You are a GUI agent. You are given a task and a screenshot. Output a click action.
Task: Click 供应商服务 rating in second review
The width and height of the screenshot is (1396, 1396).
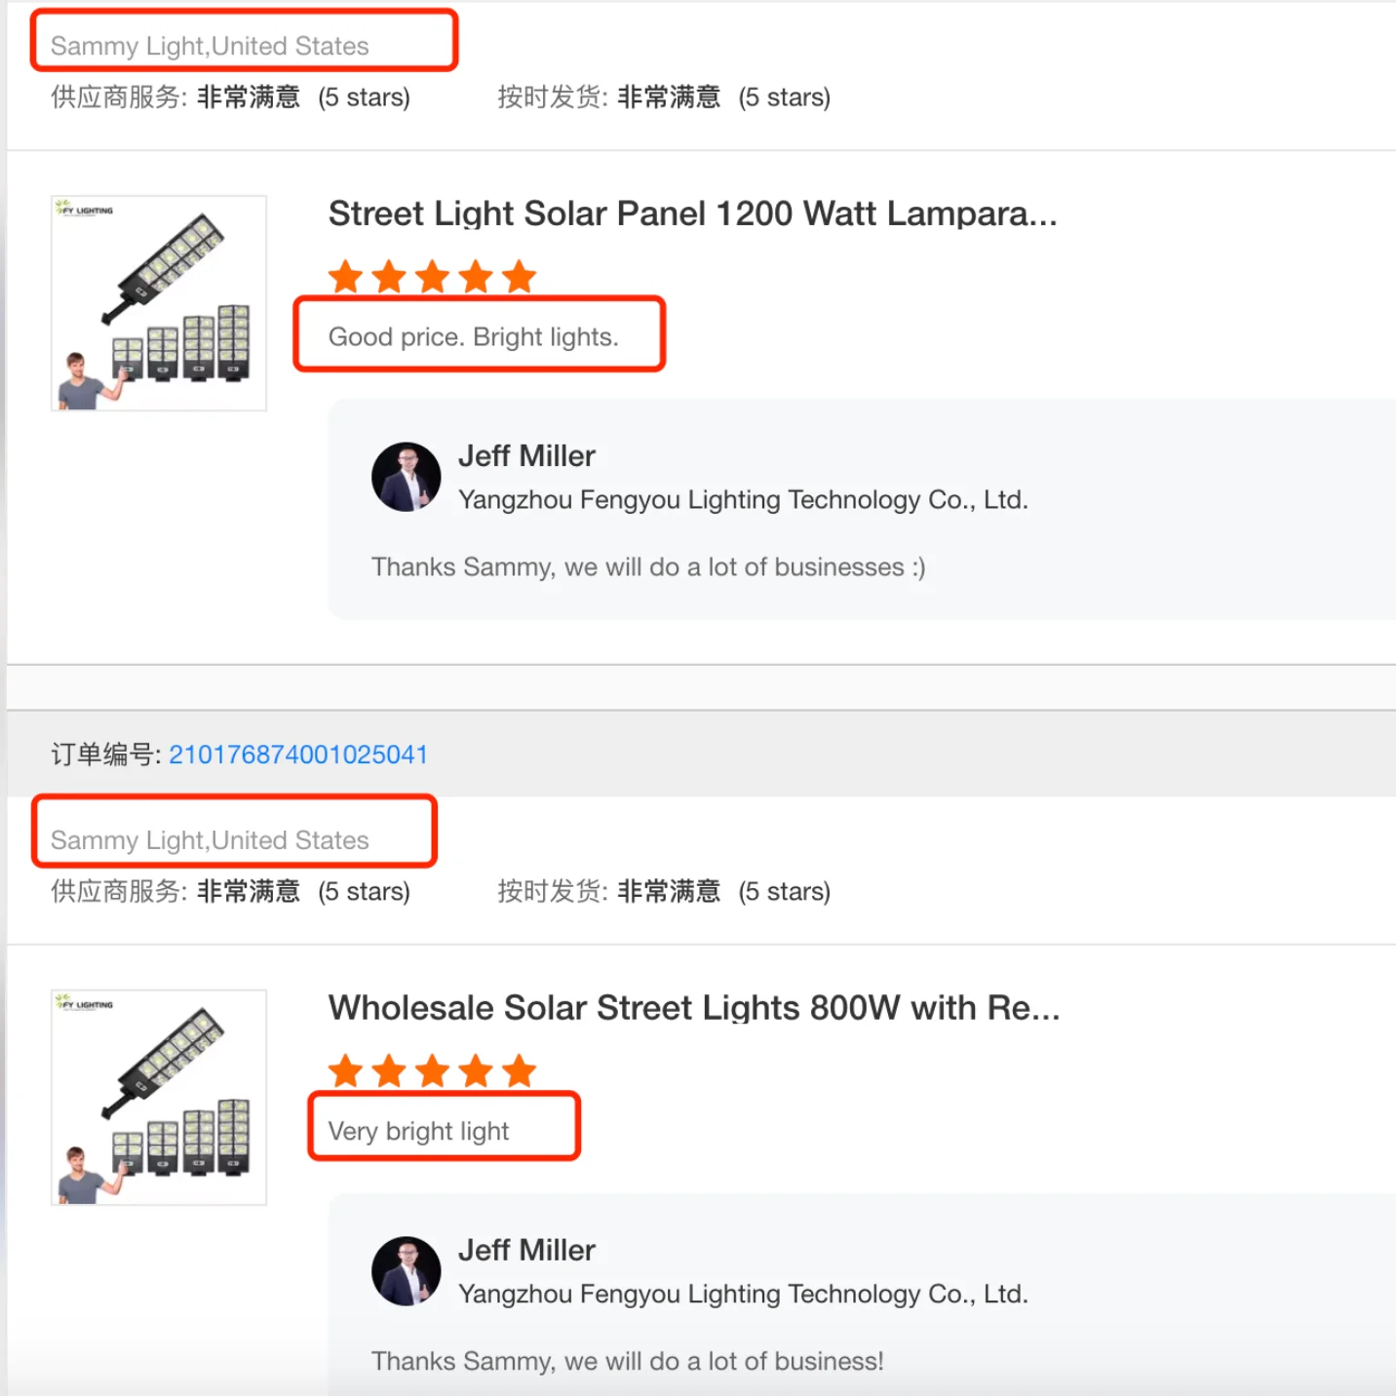click(x=231, y=891)
